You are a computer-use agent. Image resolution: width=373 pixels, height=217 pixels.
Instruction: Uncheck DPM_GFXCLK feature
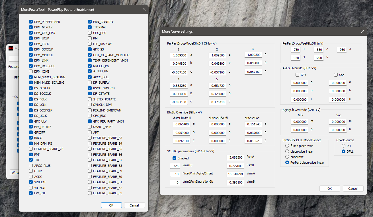tap(31, 27)
